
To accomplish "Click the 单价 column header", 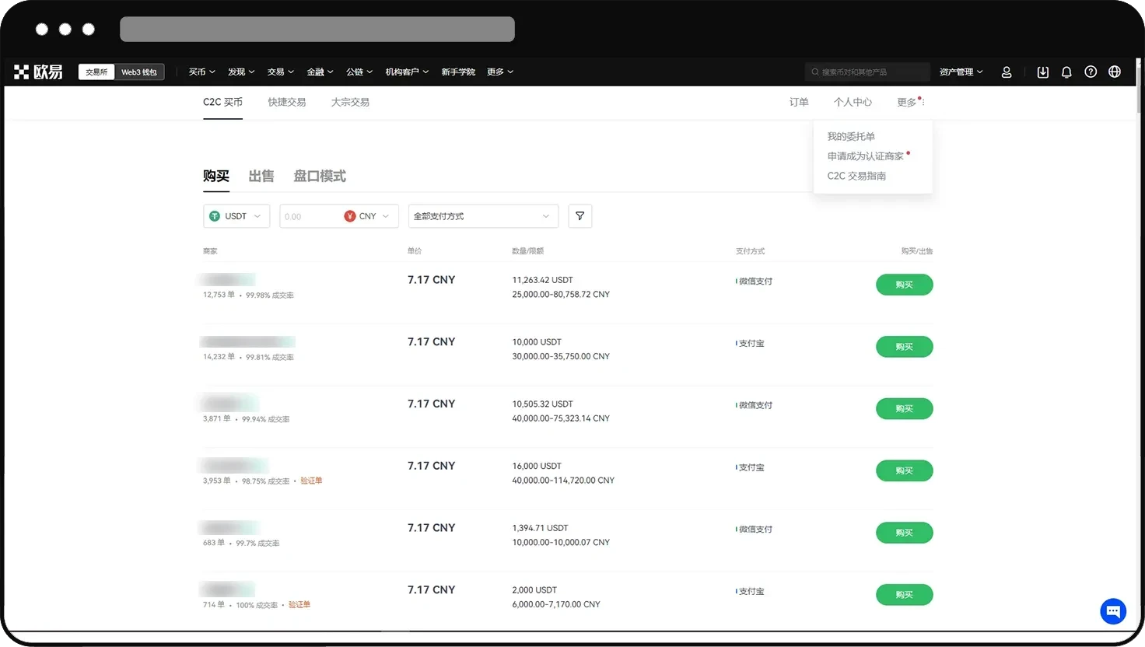I will pyautogui.click(x=415, y=251).
